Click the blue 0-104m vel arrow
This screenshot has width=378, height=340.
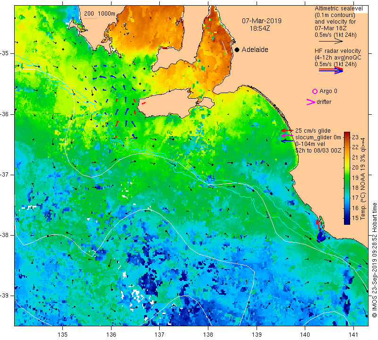pos(287,141)
